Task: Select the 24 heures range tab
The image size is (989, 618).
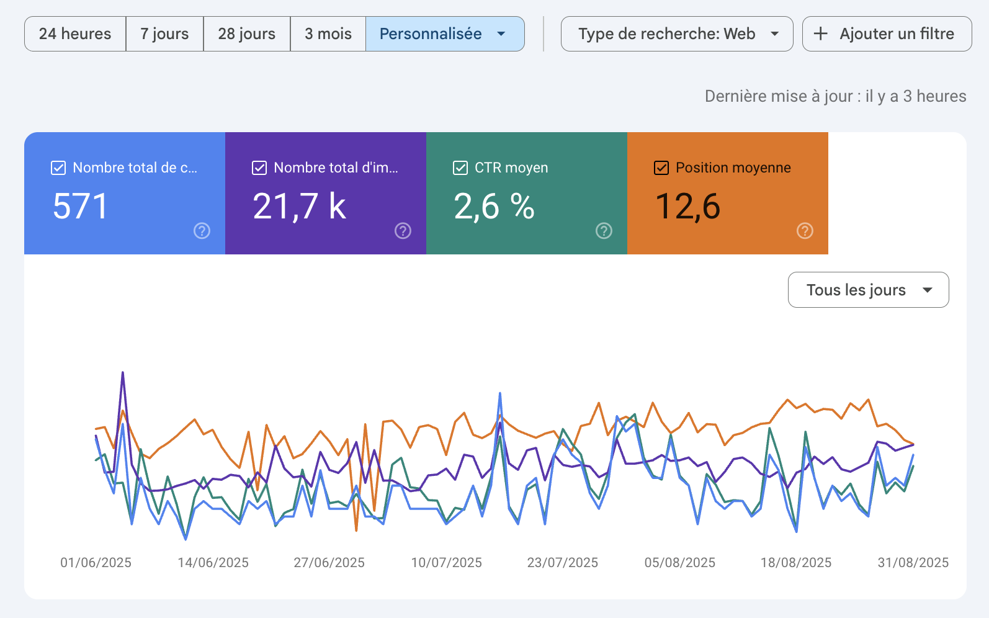Action: (x=75, y=34)
